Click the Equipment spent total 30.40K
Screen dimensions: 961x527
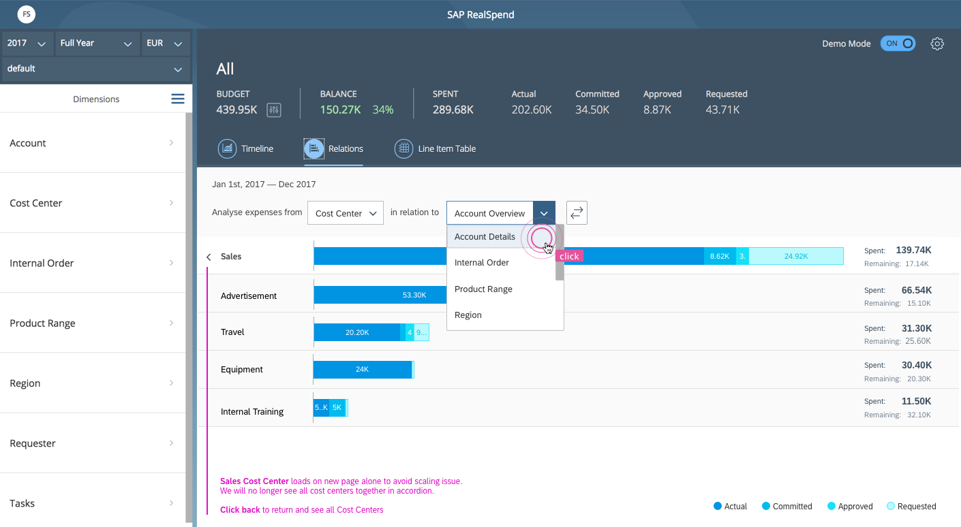[917, 365]
